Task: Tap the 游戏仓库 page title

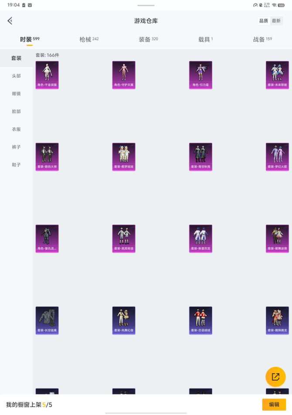Action: click(146, 20)
